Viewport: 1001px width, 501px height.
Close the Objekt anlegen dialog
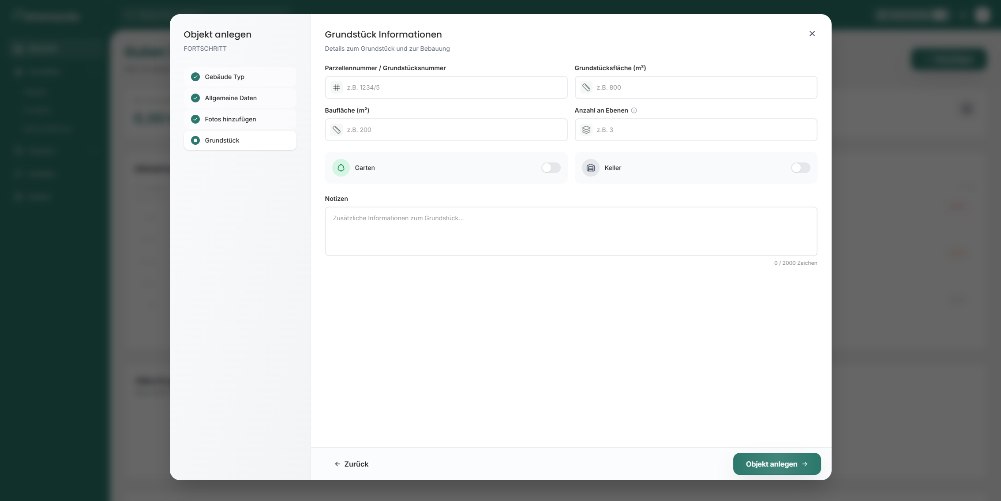(x=812, y=34)
